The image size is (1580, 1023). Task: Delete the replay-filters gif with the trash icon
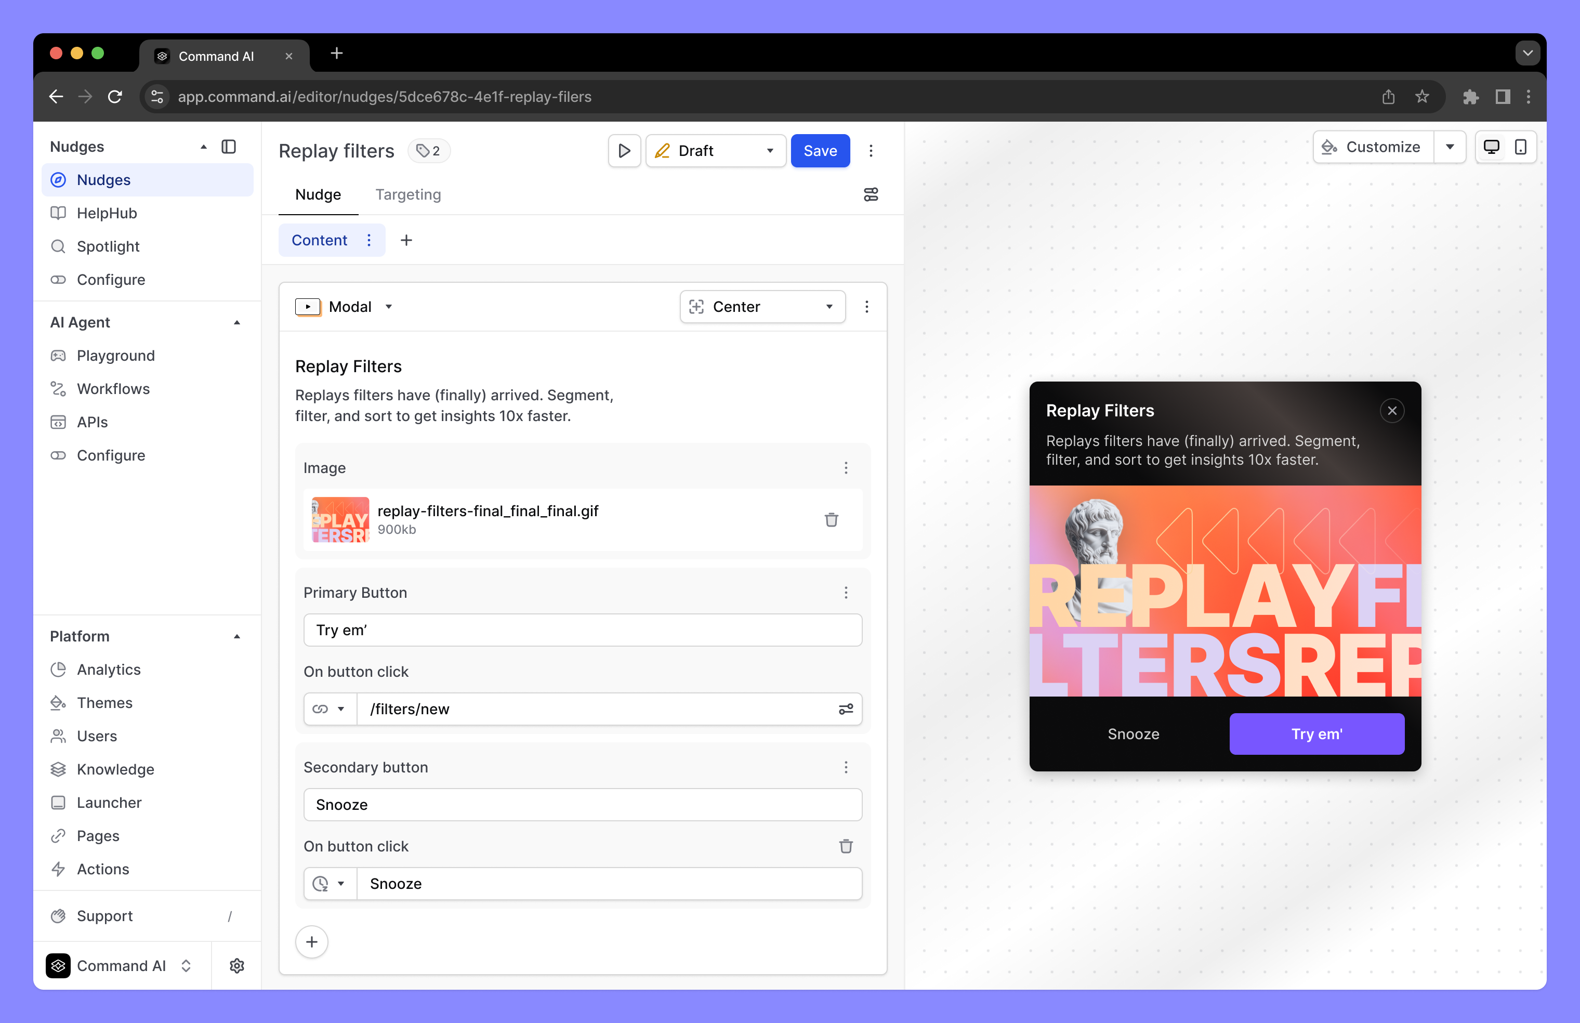832,520
